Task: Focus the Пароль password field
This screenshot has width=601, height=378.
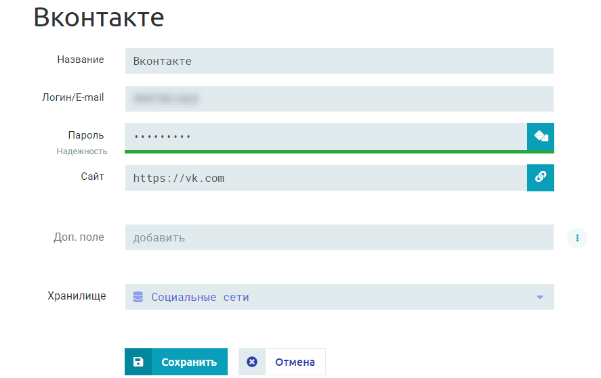Action: (x=326, y=137)
